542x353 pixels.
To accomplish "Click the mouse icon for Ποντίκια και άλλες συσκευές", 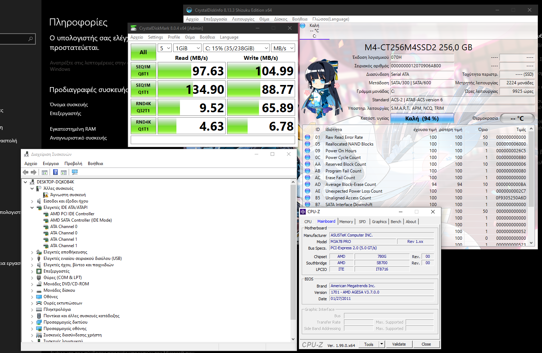I will [x=39, y=316].
